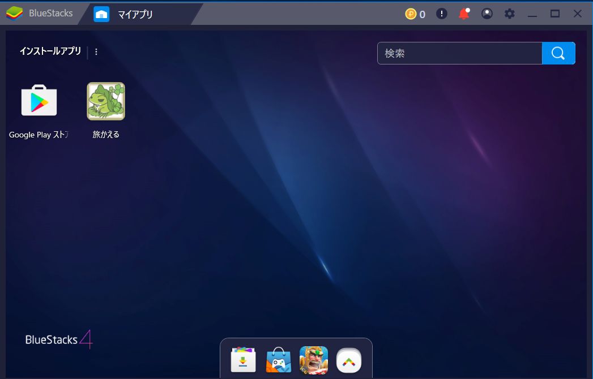Open the user account profile icon
Image resolution: width=593 pixels, height=379 pixels.
pos(487,14)
